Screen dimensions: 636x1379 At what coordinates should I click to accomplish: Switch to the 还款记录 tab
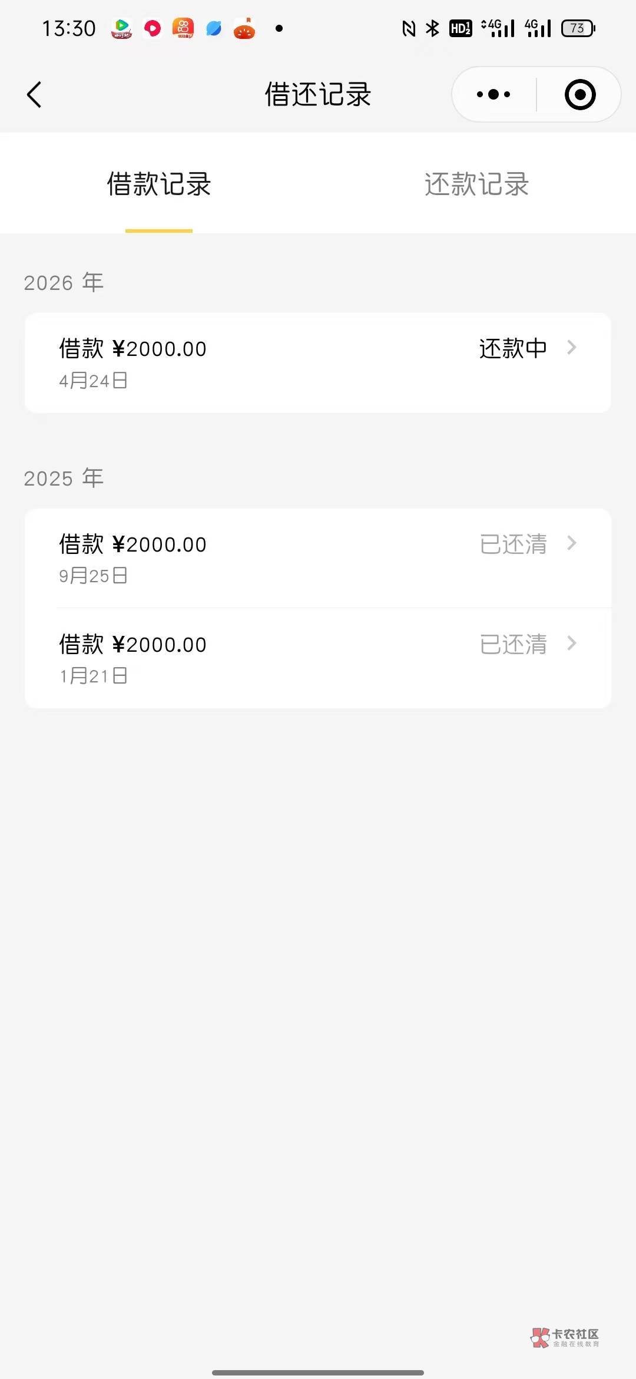pos(476,184)
